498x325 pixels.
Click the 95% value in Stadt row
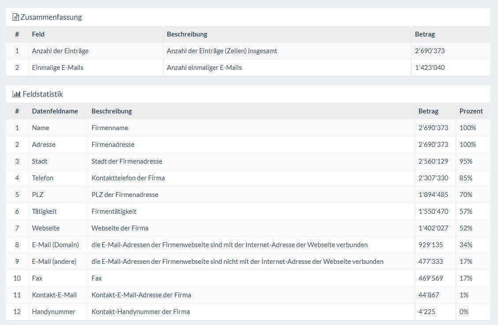(466, 161)
